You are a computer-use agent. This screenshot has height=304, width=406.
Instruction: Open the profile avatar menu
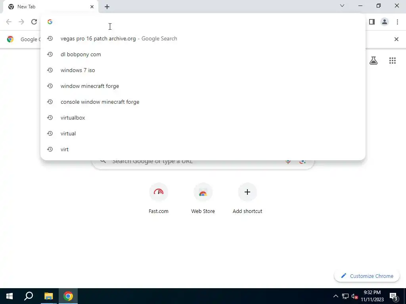[385, 22]
